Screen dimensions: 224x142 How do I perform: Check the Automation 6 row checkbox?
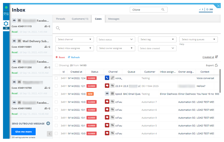(56, 110)
